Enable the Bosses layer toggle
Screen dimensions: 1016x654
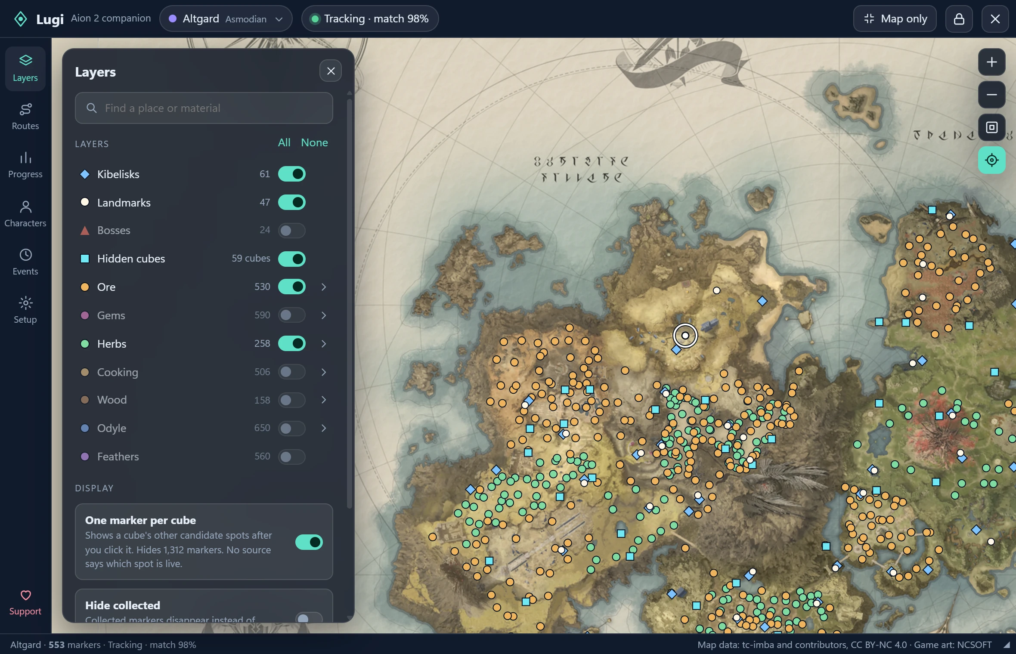click(x=292, y=231)
